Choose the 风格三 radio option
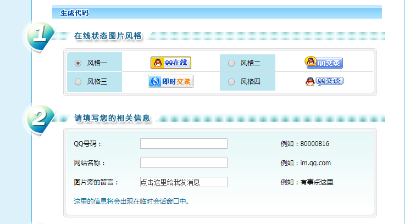Image resolution: width=410 pixels, height=224 pixels. pos(78,82)
